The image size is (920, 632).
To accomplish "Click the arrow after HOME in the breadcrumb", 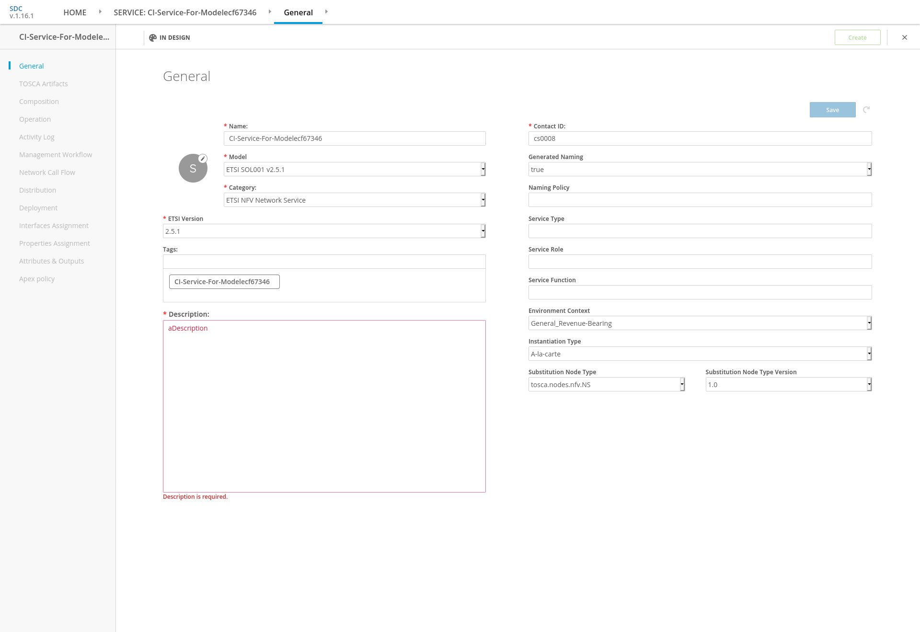I will (100, 12).
